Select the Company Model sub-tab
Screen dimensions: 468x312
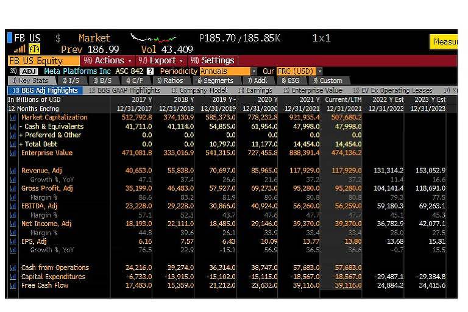coord(199,90)
